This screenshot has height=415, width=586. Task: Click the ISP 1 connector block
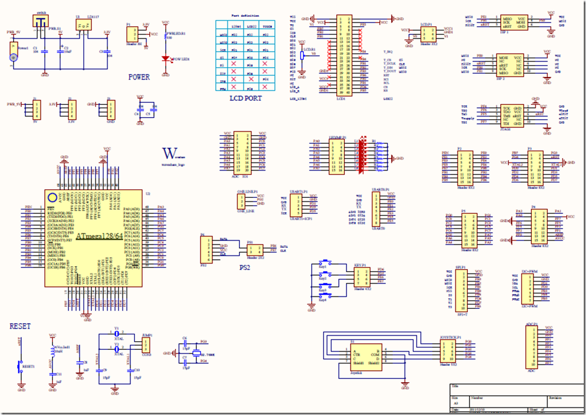point(514,22)
